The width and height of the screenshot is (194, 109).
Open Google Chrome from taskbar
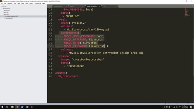tap(27, 107)
